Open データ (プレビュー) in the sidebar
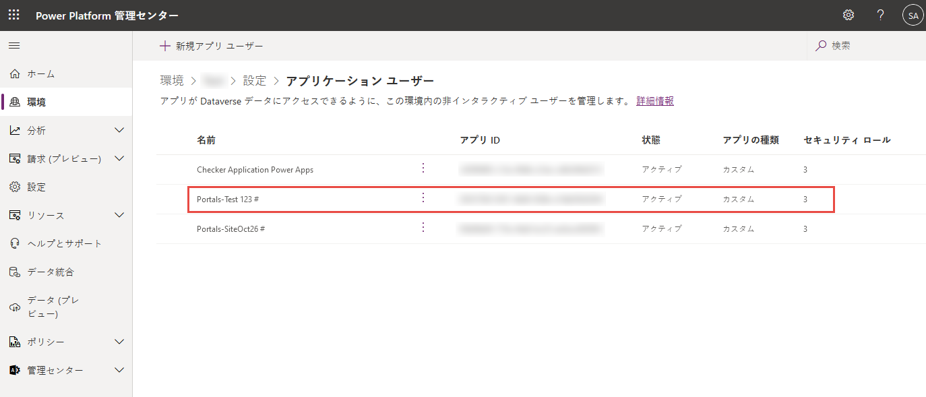This screenshot has width=926, height=397. click(66, 307)
